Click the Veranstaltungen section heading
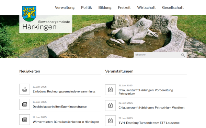 pyautogui.click(x=119, y=71)
